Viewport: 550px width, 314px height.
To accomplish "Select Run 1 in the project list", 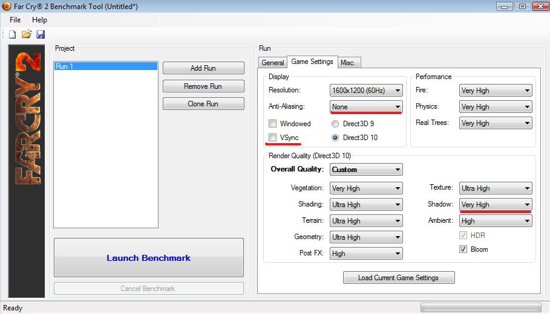I will (106, 66).
